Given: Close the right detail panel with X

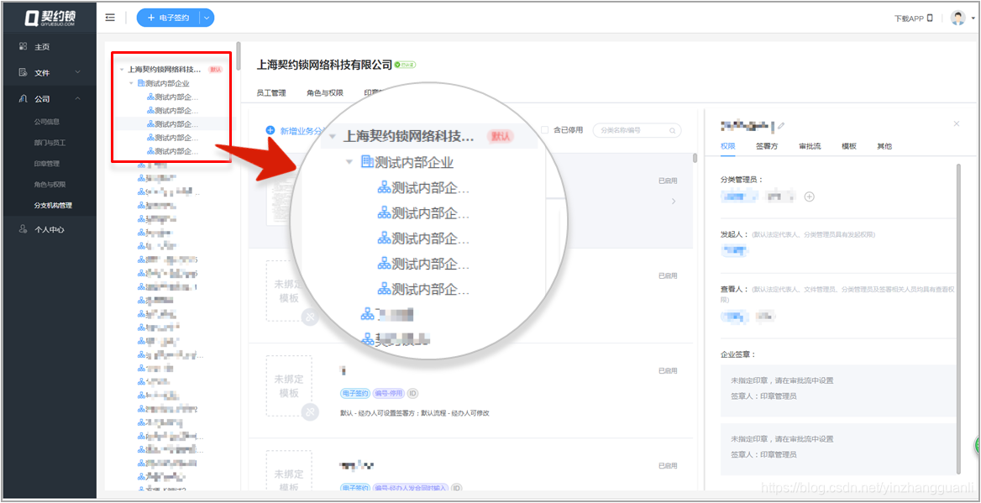Looking at the screenshot, I should coord(956,124).
